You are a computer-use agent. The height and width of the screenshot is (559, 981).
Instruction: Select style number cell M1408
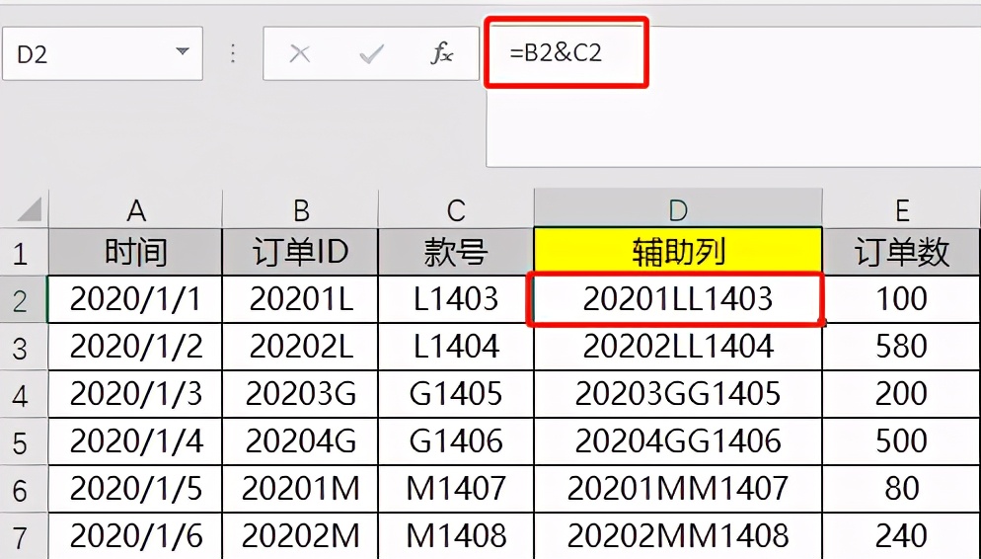pyautogui.click(x=456, y=536)
